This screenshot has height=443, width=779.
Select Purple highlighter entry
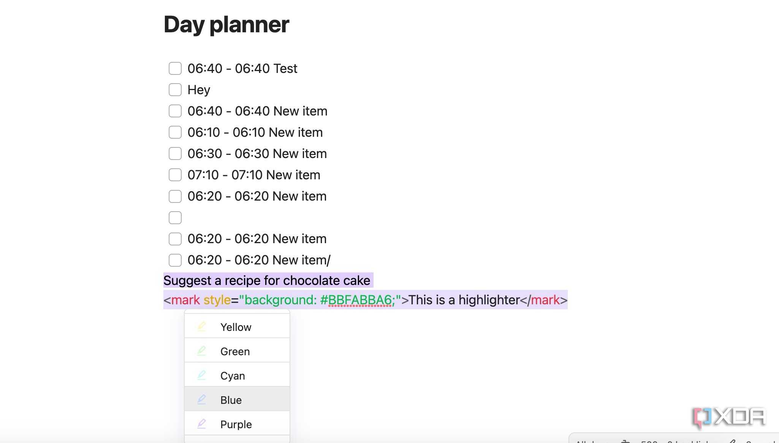(x=237, y=424)
